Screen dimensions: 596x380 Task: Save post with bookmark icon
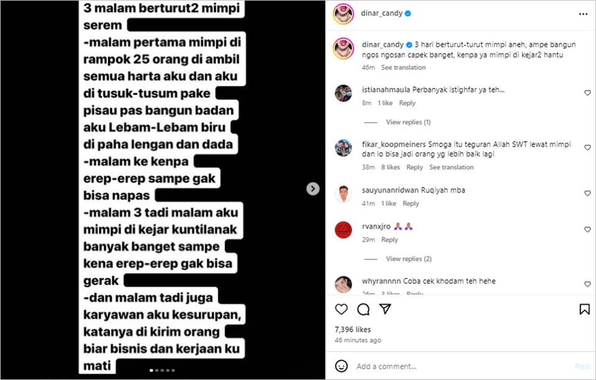pos(584,309)
